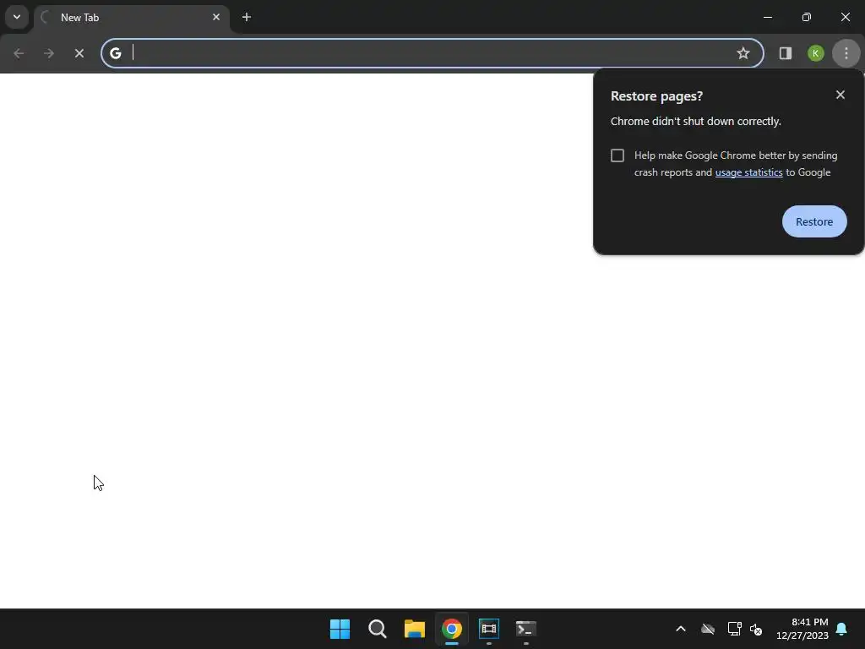Restore down the Chrome window
The height and width of the screenshot is (649, 865).
pyautogui.click(x=807, y=17)
